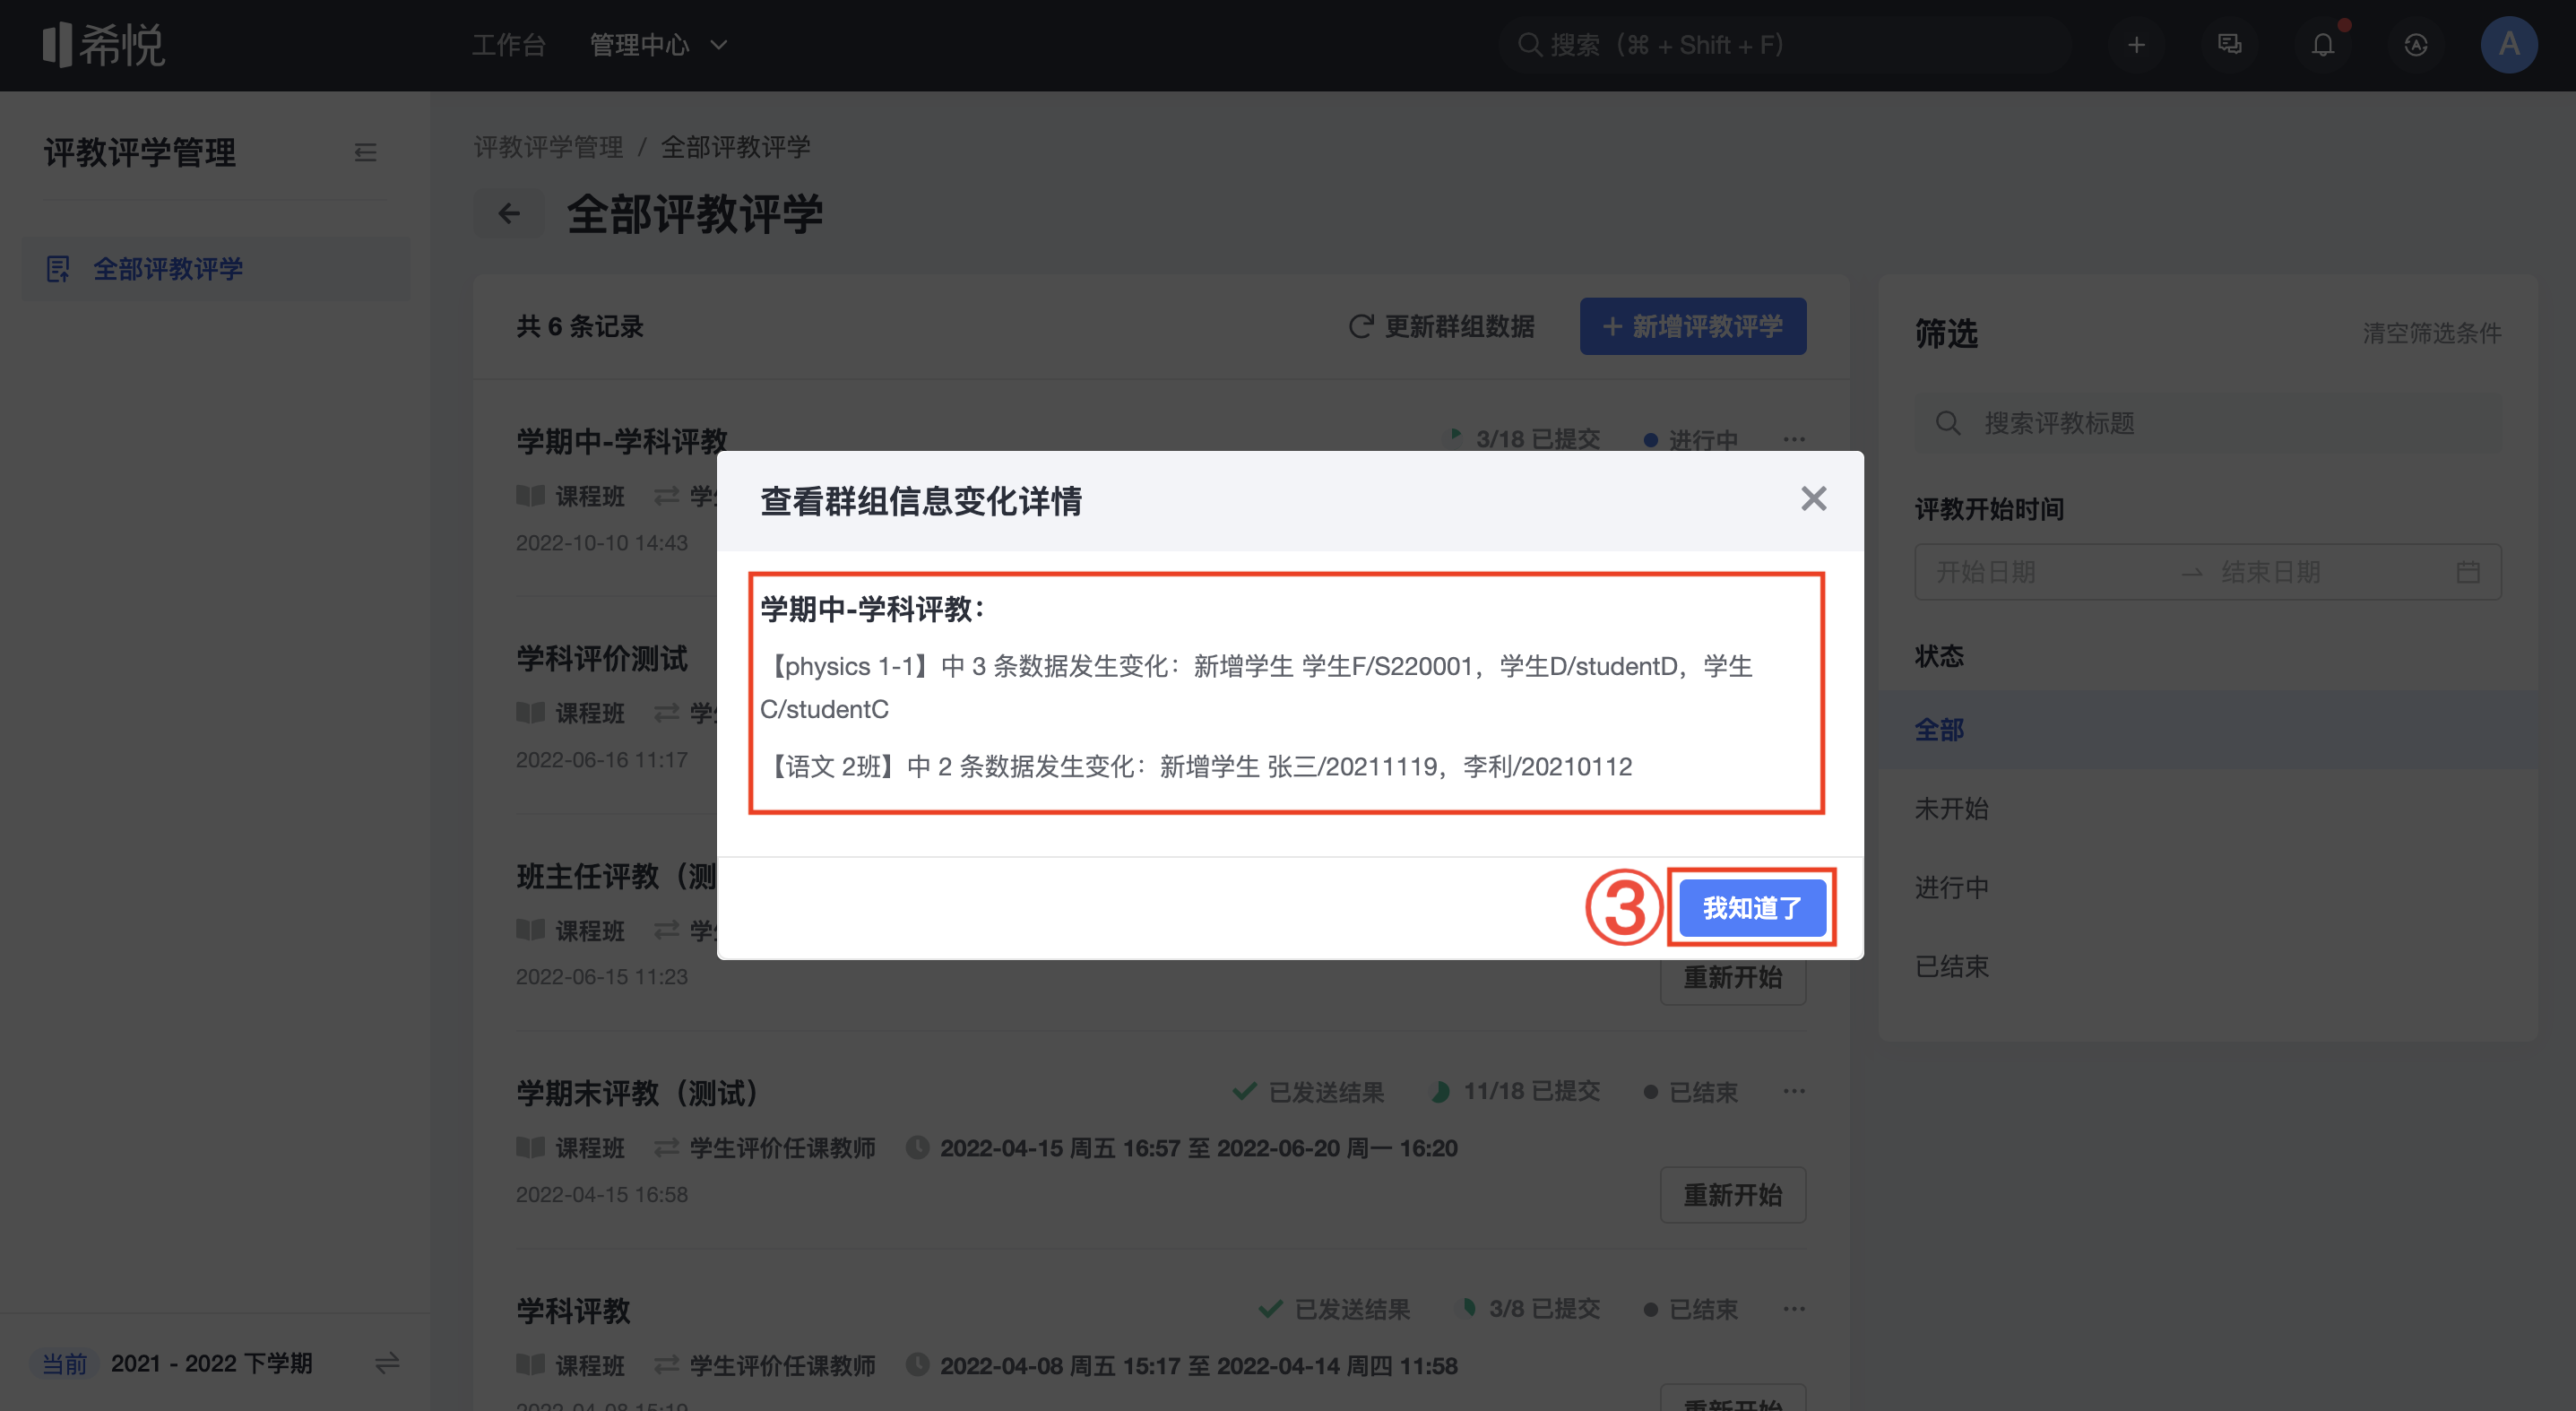Open the 工作台 menu item

(x=509, y=45)
